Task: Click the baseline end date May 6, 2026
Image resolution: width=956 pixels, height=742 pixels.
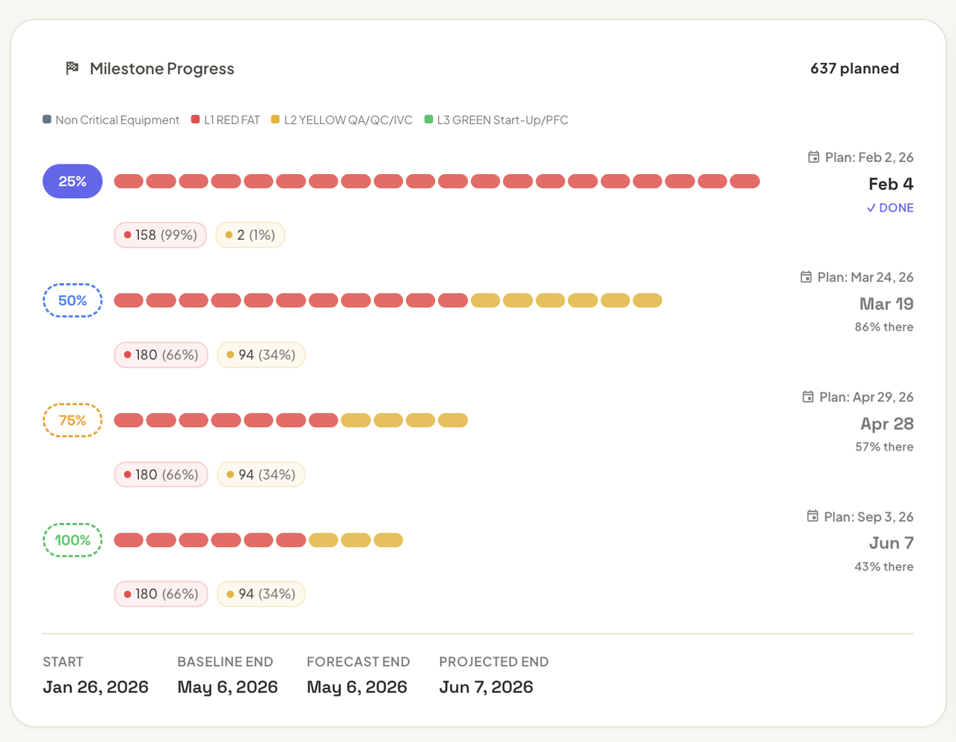Action: click(x=227, y=687)
